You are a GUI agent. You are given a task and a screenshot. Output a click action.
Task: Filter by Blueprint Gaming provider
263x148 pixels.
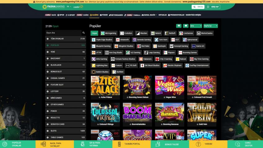tap(101, 46)
